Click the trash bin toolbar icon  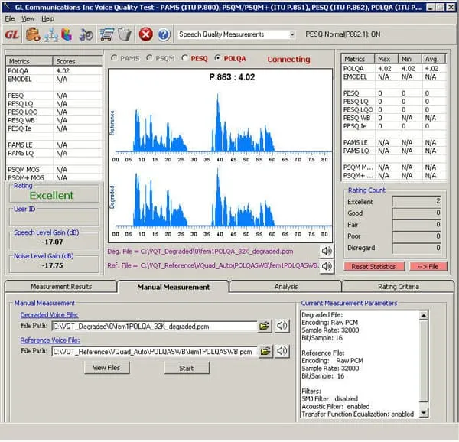pyautogui.click(x=125, y=34)
